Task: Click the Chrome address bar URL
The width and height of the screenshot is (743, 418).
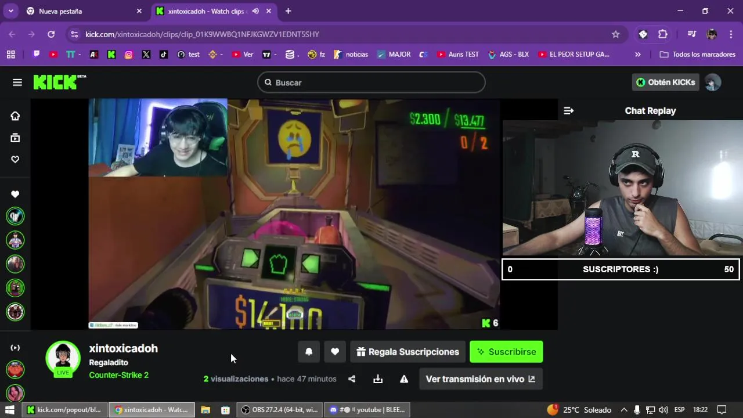Action: (202, 34)
